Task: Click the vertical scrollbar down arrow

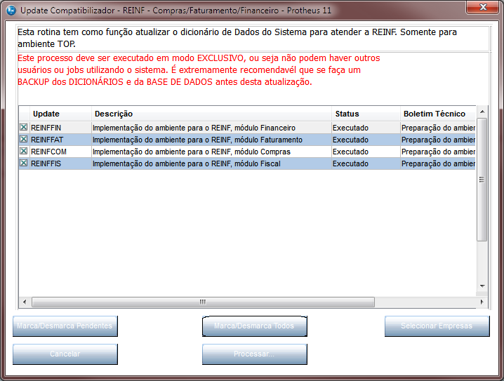Action: pyautogui.click(x=482, y=286)
